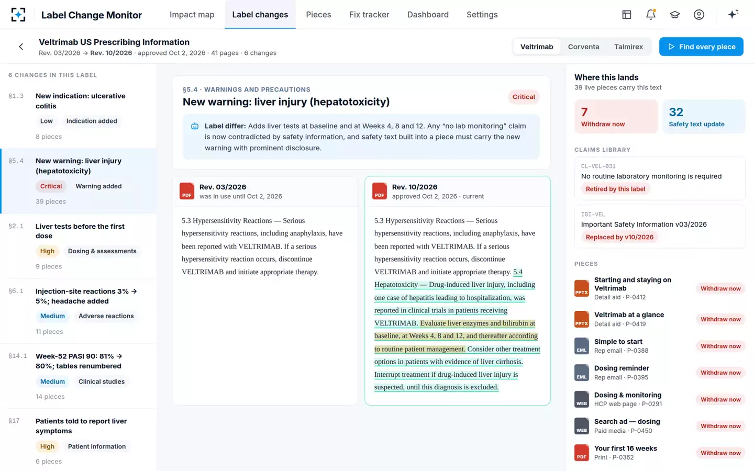The width and height of the screenshot is (754, 471).
Task: Click WEB icon for Search ad — dosing
Action: 582,426
